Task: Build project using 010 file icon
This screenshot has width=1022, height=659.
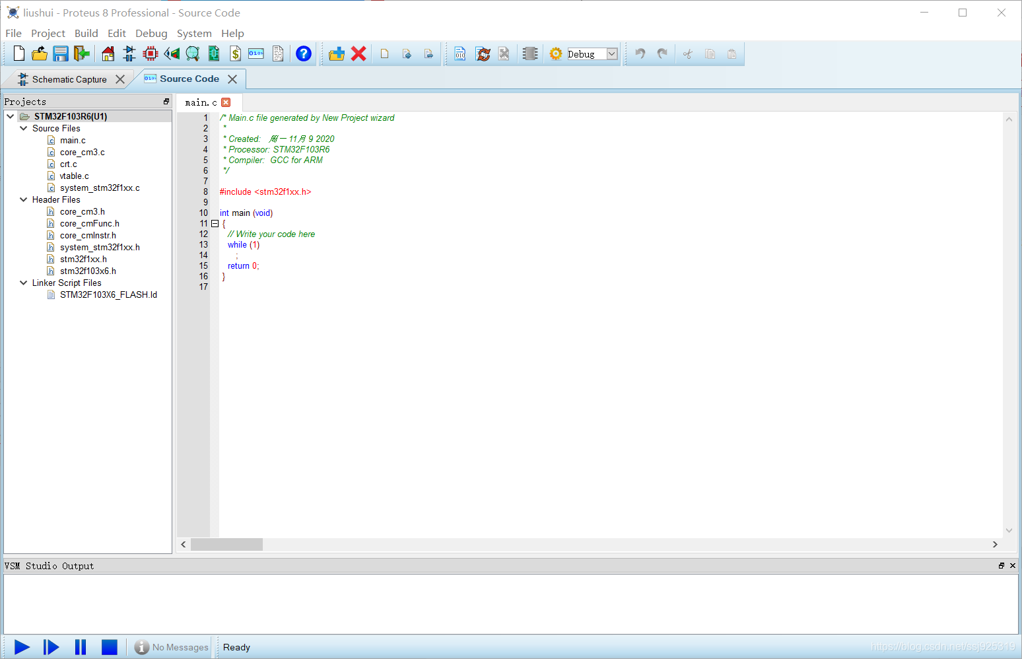Action: pyautogui.click(x=460, y=53)
